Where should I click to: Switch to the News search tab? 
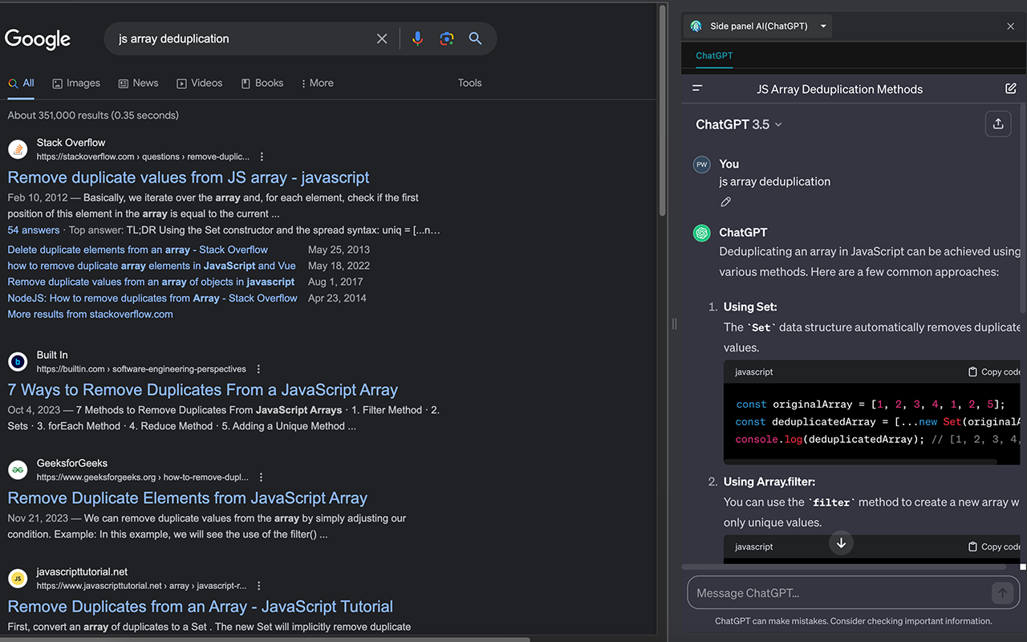[x=138, y=83]
